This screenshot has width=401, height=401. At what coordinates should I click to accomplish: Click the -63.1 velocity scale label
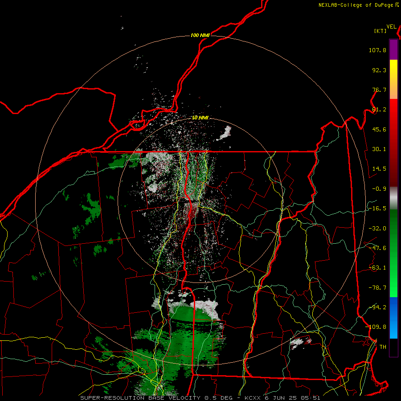377,268
